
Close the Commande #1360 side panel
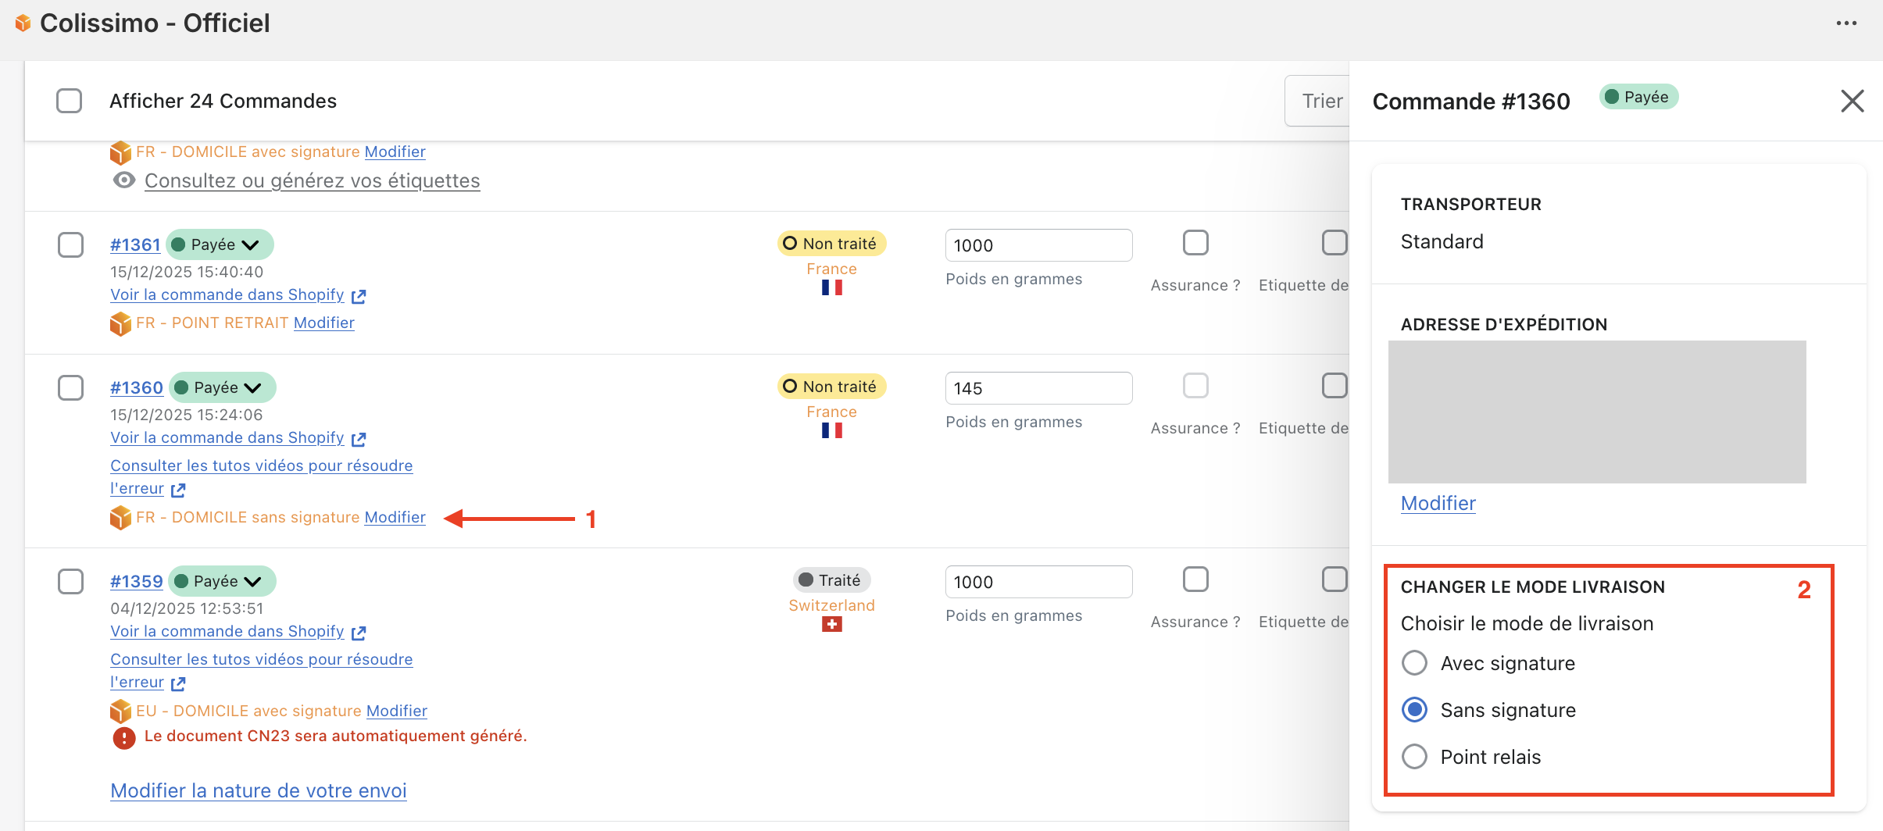(x=1852, y=101)
